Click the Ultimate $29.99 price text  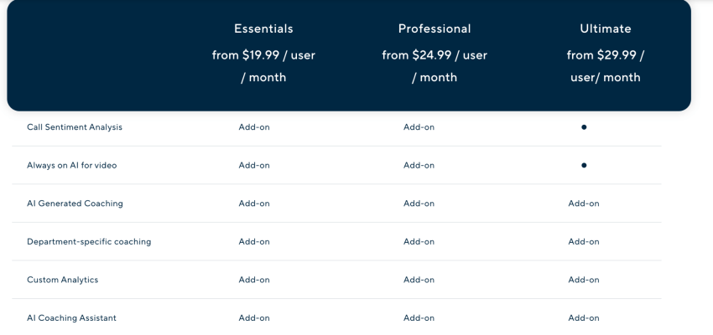606,66
